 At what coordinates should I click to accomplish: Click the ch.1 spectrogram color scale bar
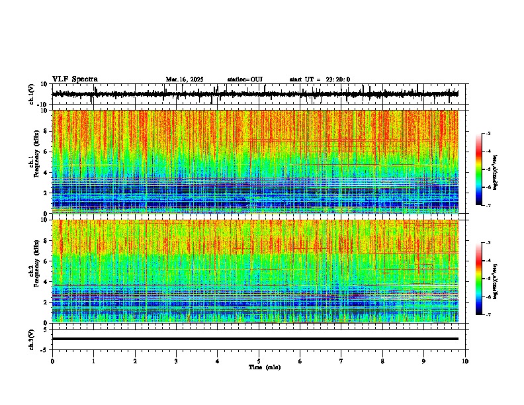pyautogui.click(x=479, y=169)
